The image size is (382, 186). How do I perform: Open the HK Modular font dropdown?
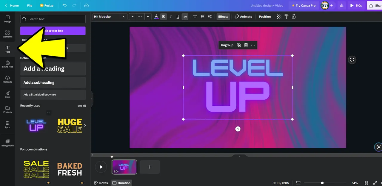[110, 17]
